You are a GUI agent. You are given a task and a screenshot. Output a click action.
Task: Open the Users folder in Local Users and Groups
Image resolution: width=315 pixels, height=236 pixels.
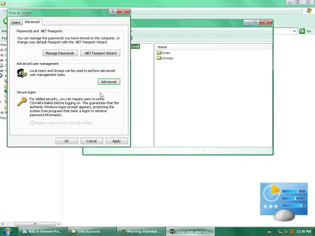164,53
